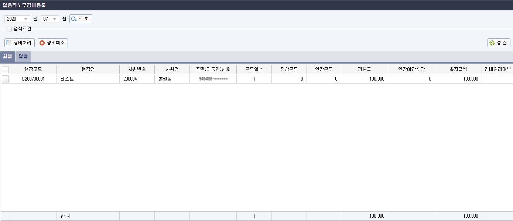Sort by the 사원명 column header
The image size is (513, 221).
172,69
